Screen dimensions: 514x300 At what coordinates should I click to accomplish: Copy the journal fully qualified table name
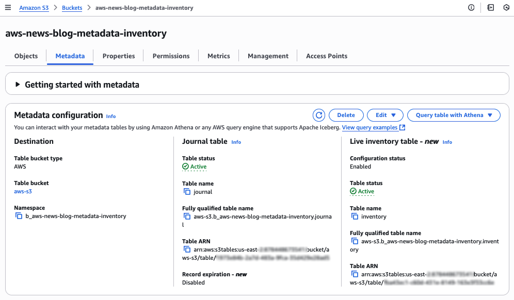(187, 216)
